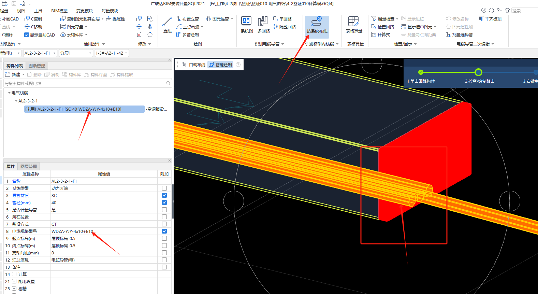Viewport: 538px width, 294px height.
Task: Open the 云构件库 cloud component library
Action: coord(74,34)
